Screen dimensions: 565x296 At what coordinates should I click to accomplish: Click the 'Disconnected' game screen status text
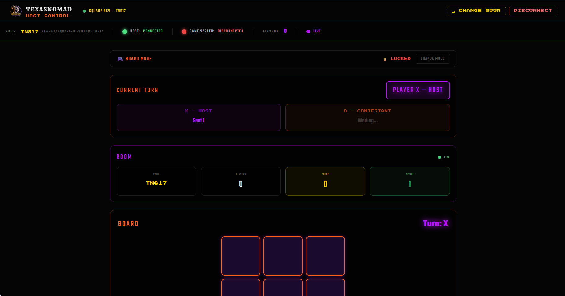pos(230,31)
